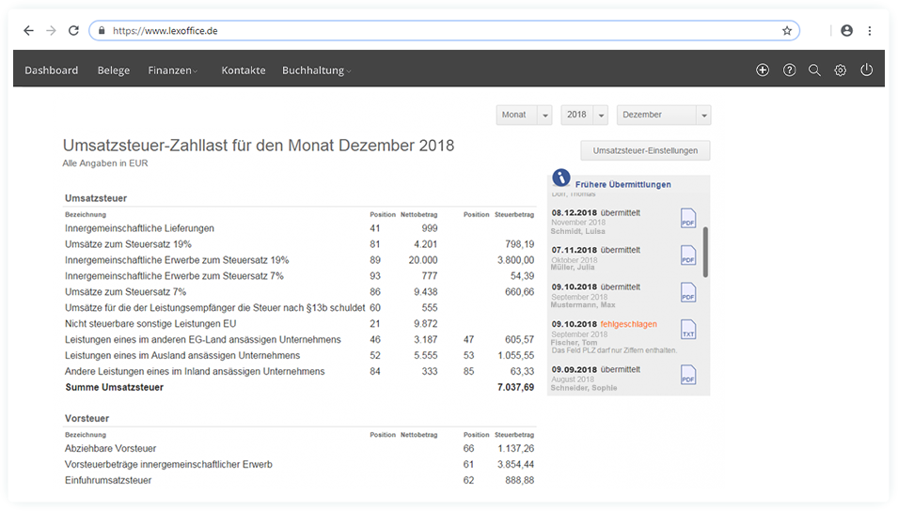Bookmark page with the star icon
Screen dimensions: 898x511
(x=787, y=30)
